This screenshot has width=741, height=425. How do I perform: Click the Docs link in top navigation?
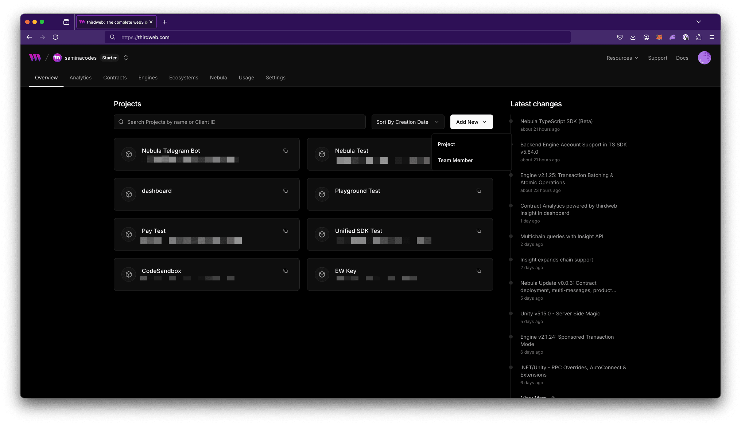(x=682, y=58)
